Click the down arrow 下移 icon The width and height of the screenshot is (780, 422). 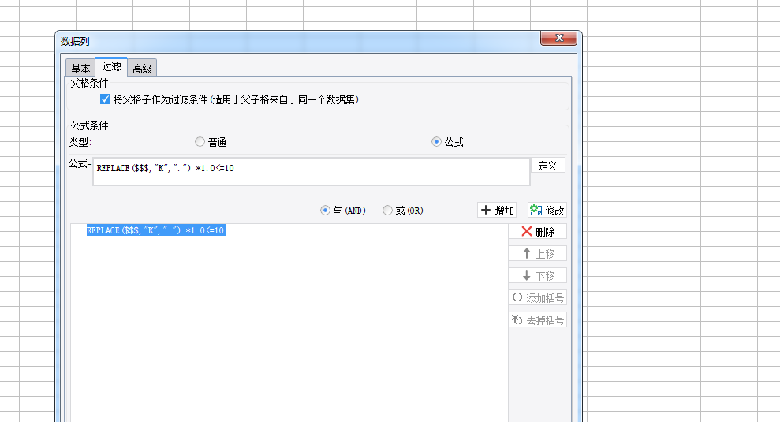pos(527,275)
